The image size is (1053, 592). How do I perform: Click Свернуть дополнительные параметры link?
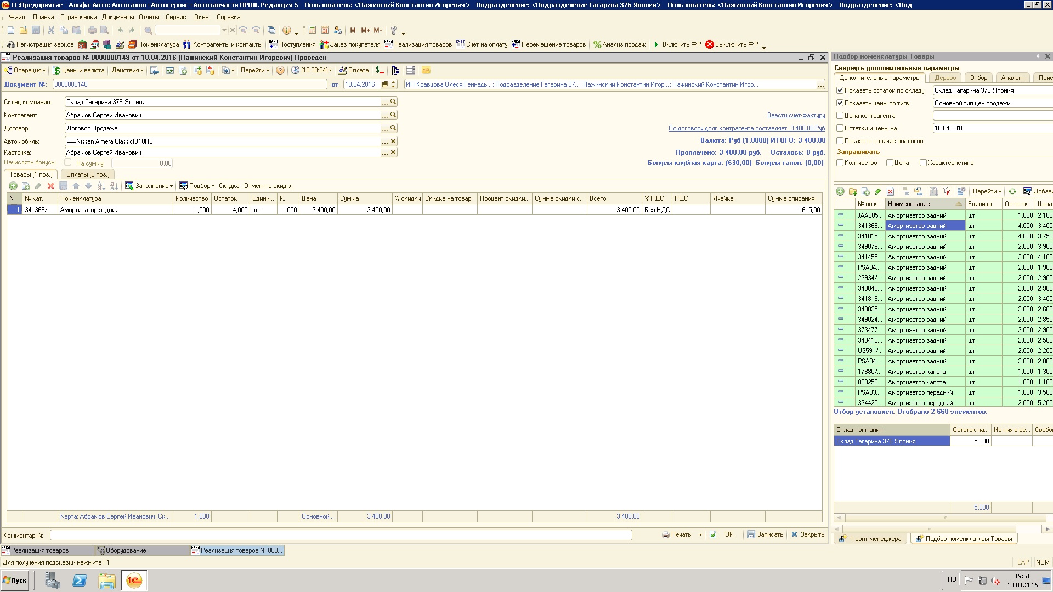tap(897, 68)
